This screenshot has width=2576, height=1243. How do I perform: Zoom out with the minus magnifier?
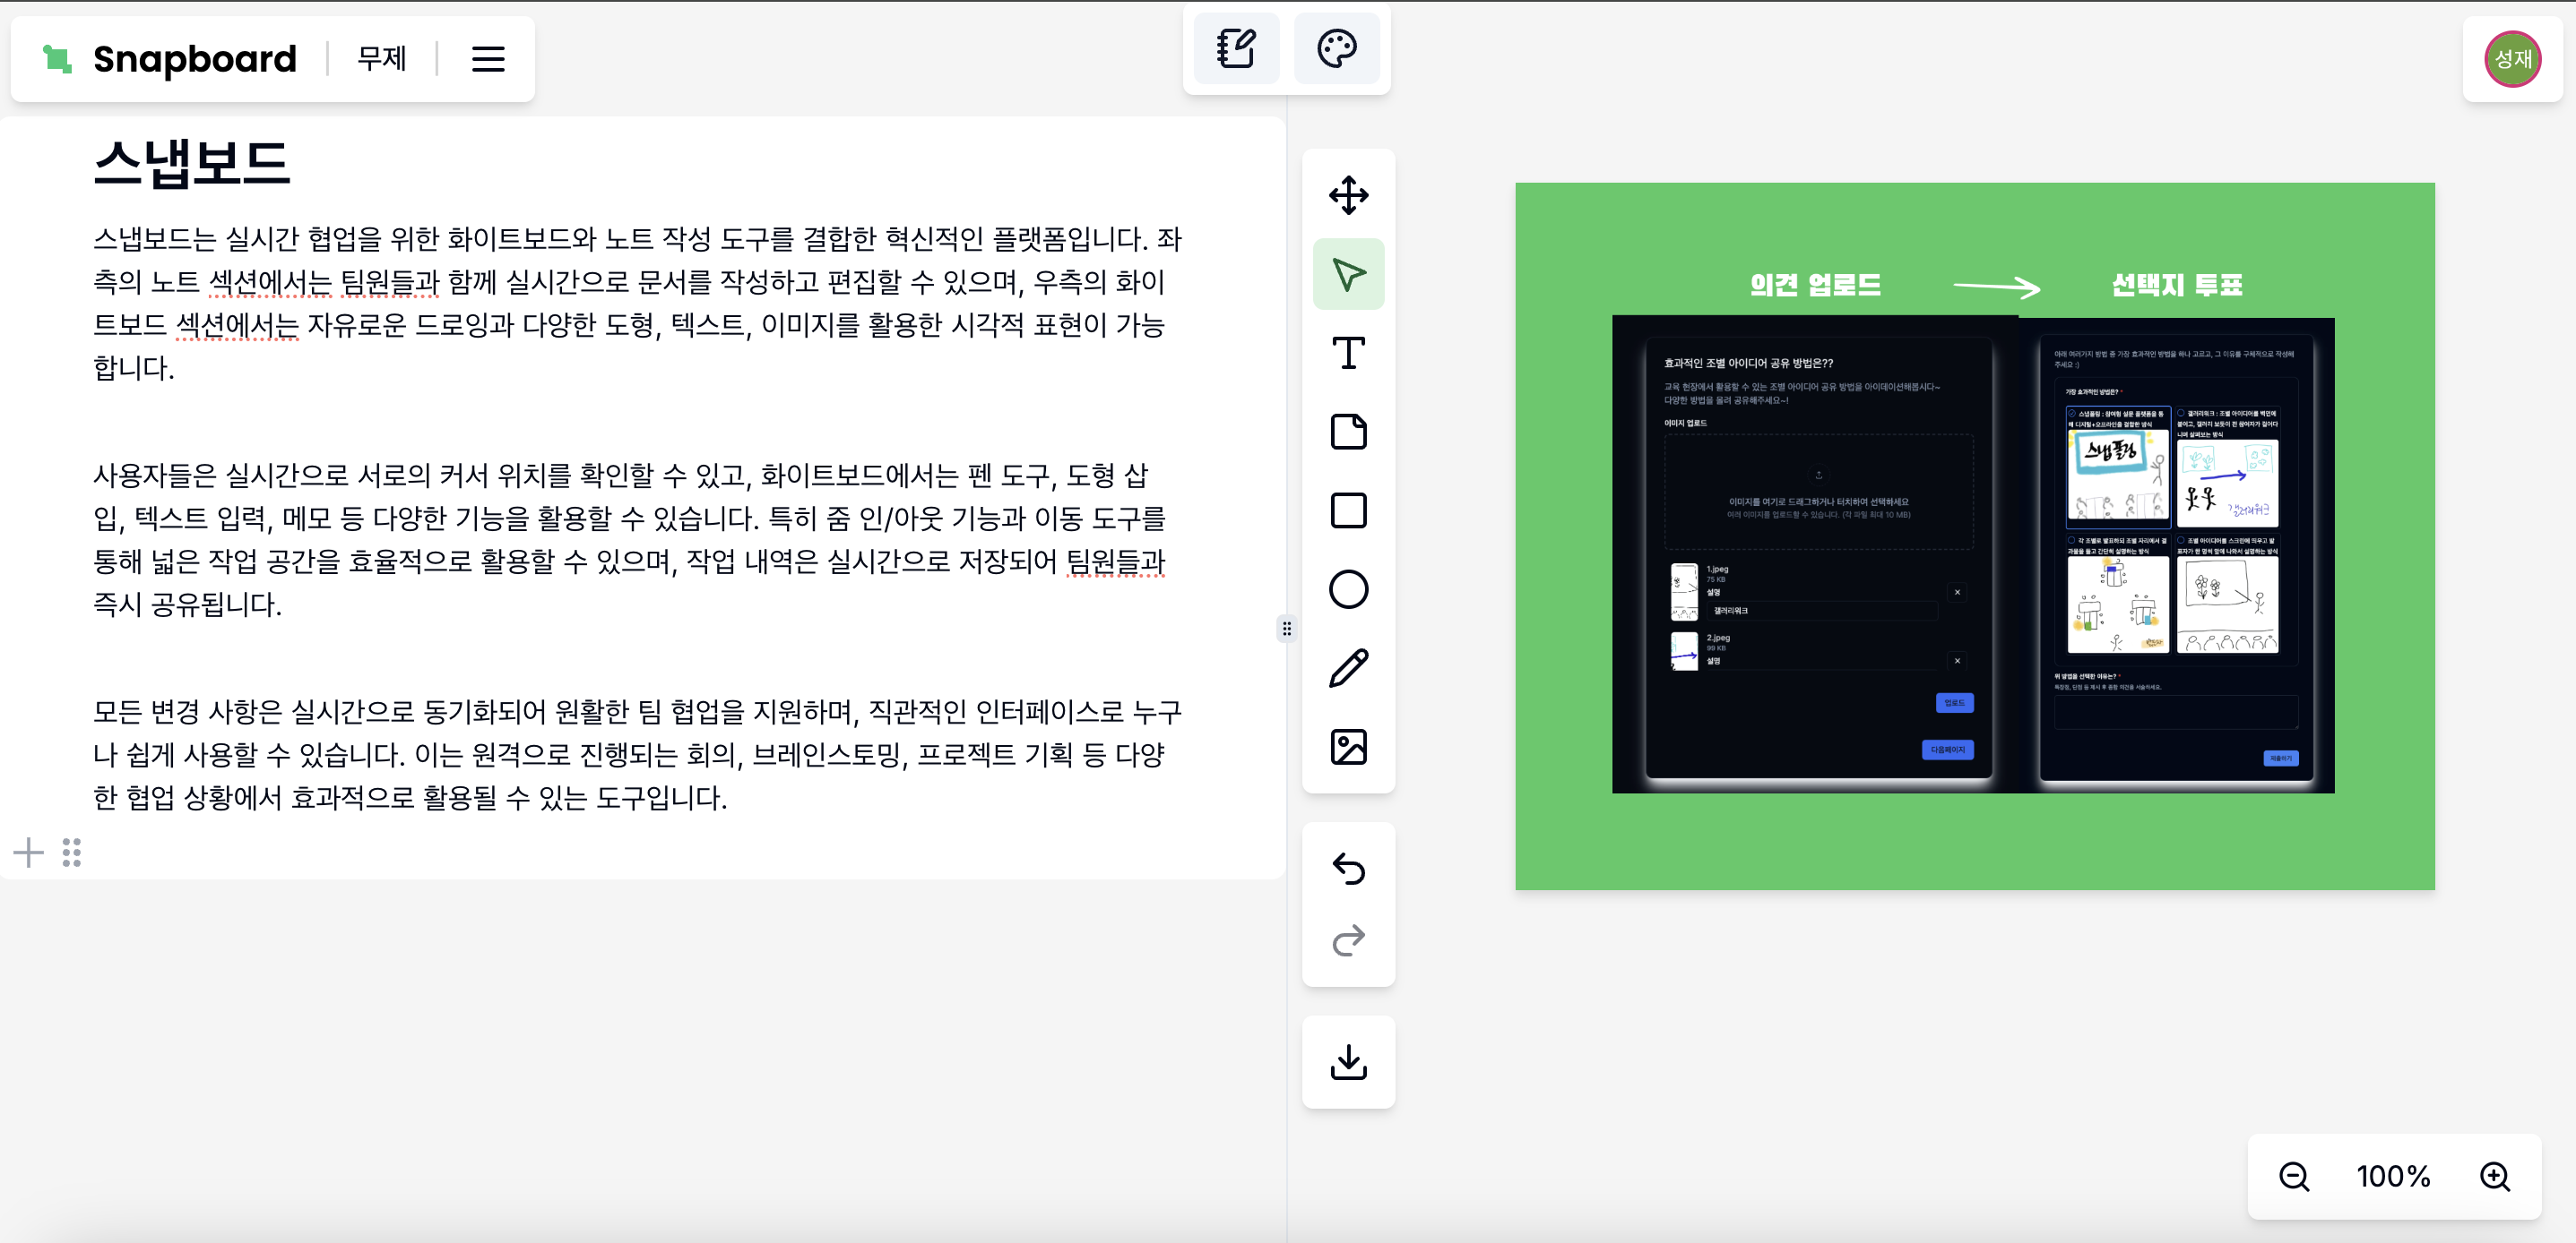[2293, 1176]
